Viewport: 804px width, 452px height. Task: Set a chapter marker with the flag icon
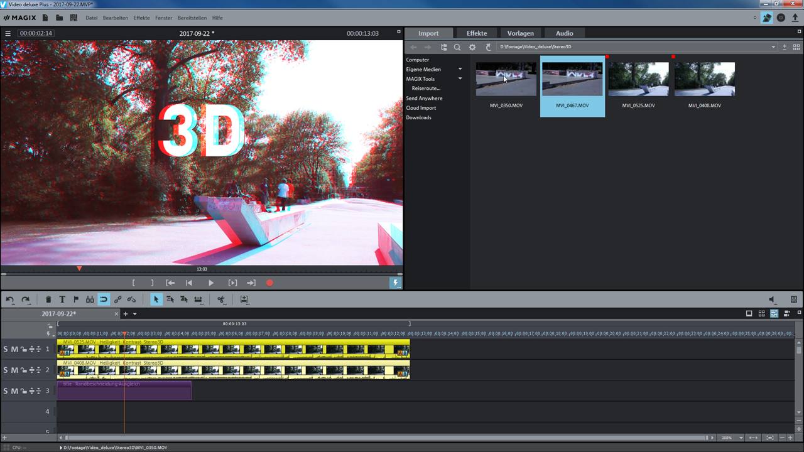(76, 299)
